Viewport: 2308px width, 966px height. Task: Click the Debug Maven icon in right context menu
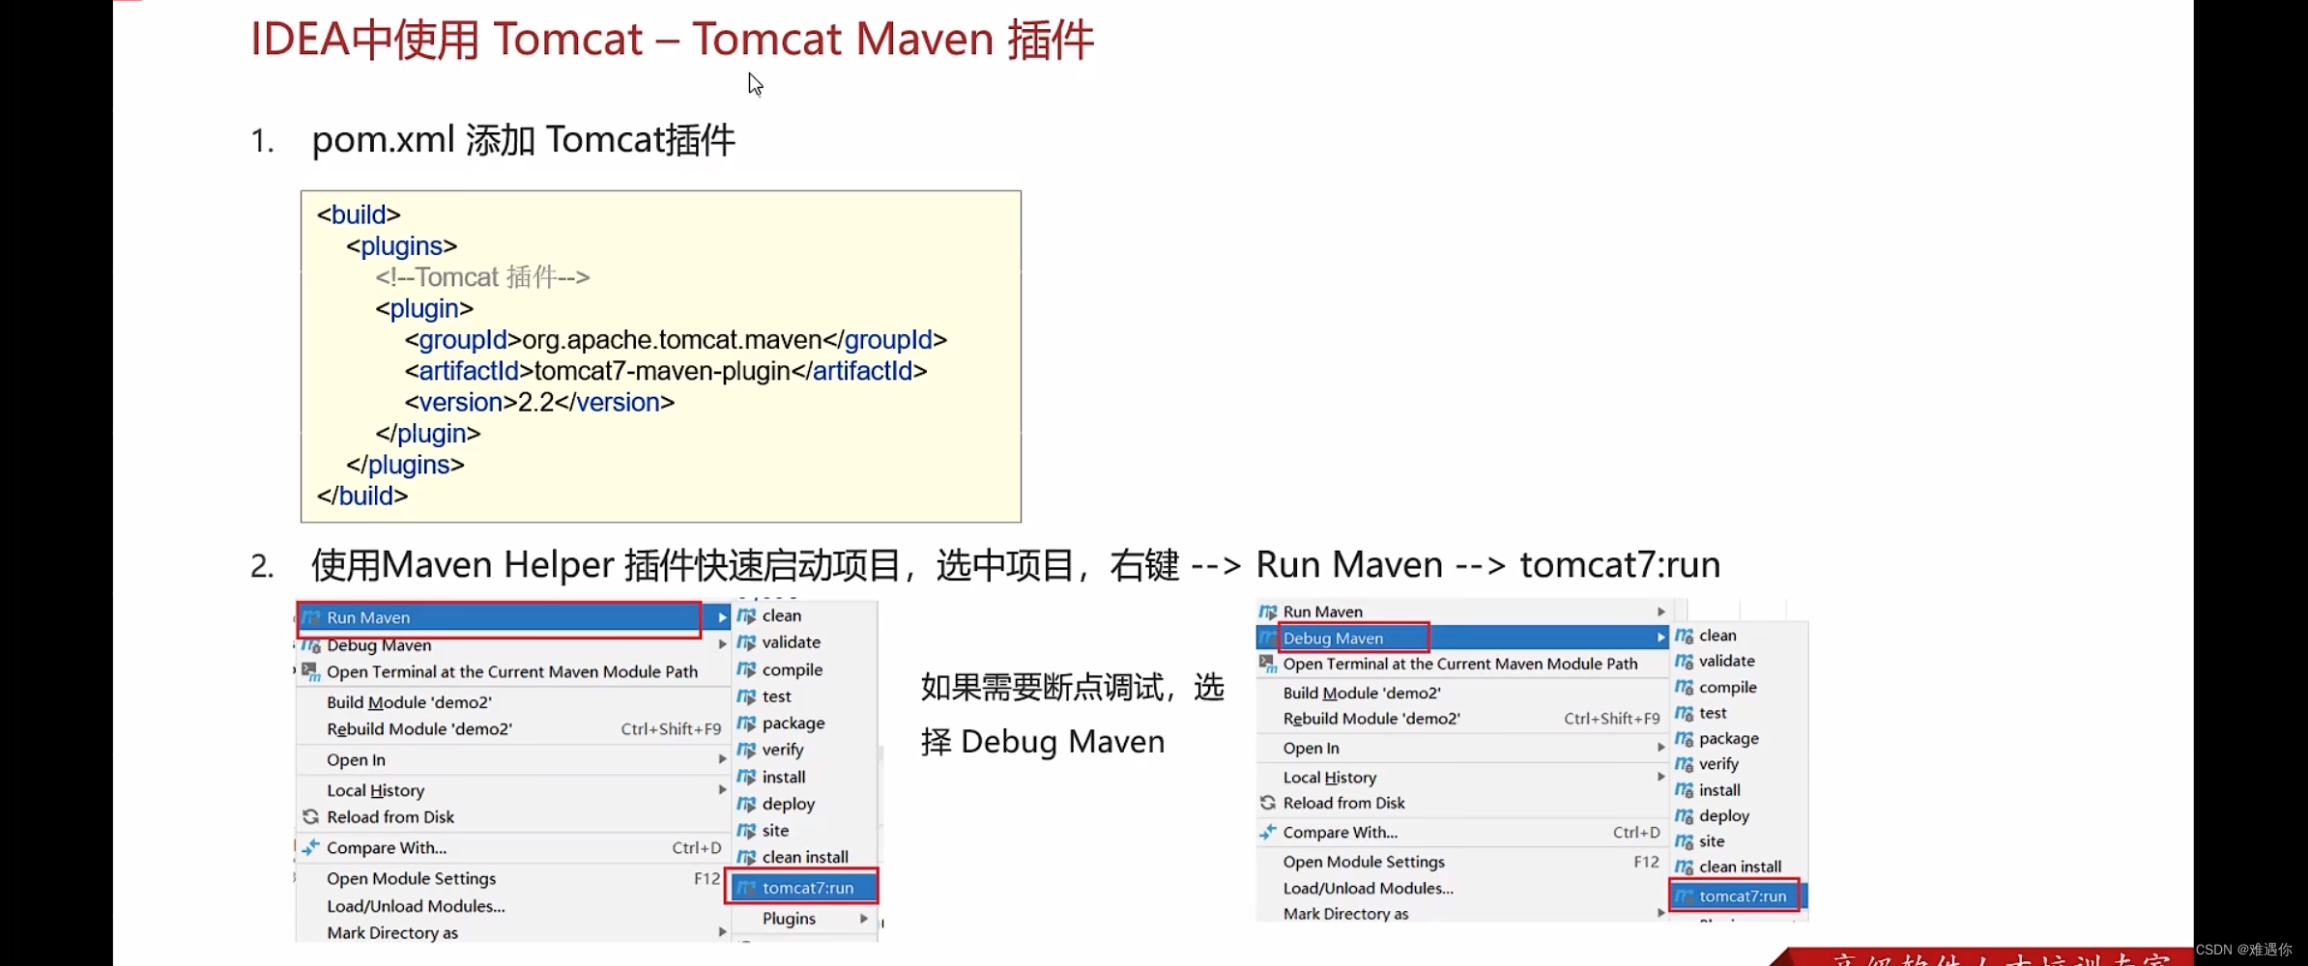[1268, 638]
